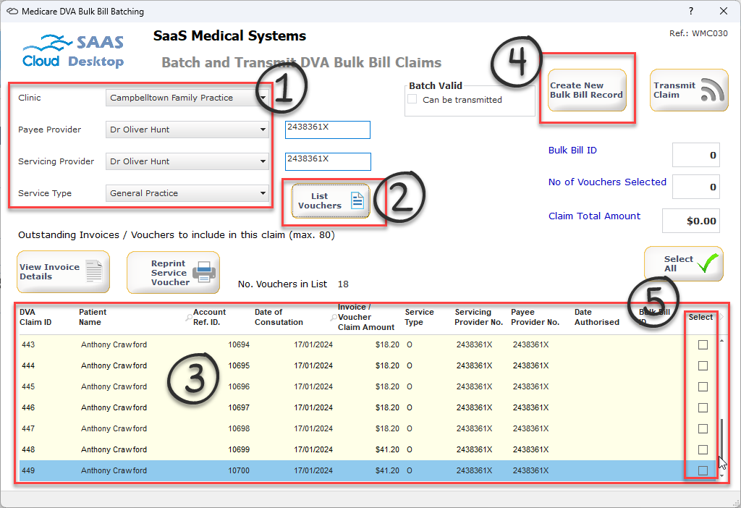This screenshot has height=508, width=741.
Task: Click account ref 10697
Action: (x=239, y=407)
